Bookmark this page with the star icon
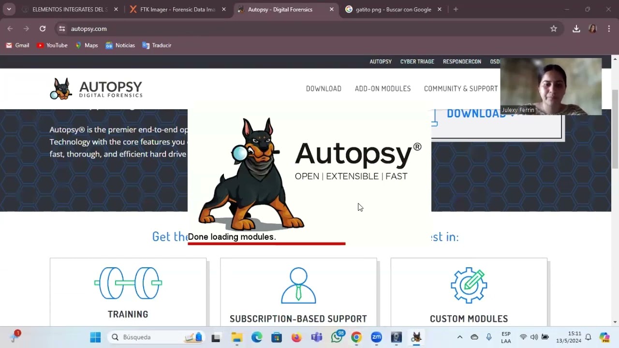This screenshot has height=348, width=619. tap(554, 29)
